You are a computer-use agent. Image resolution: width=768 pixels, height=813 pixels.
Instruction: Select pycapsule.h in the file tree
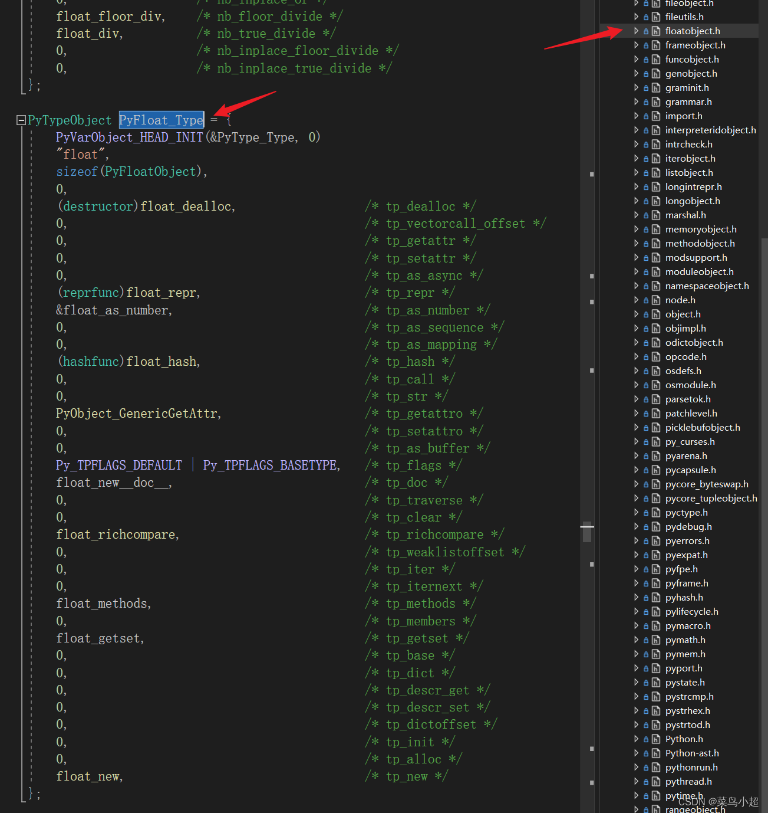point(690,470)
